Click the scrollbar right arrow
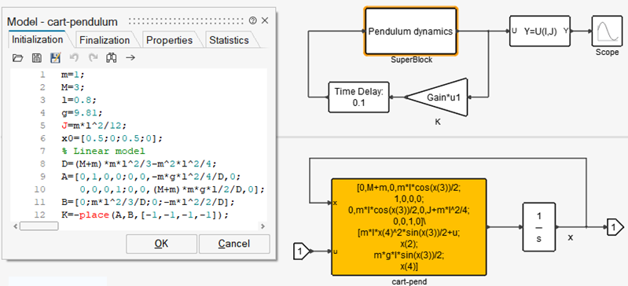 click(x=263, y=226)
